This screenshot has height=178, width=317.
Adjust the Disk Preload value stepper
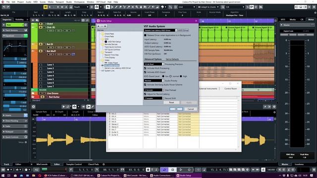pyautogui.click(x=163, y=90)
